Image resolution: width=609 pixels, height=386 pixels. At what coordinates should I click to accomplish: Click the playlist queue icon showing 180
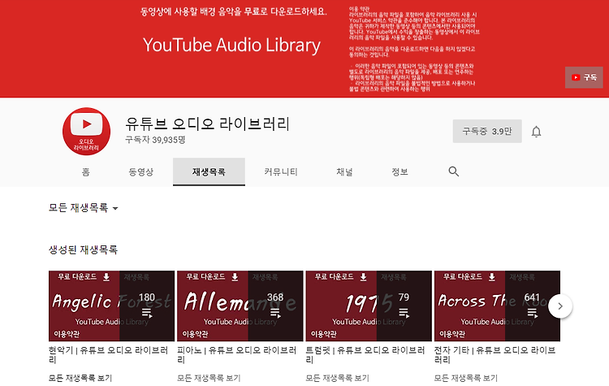point(147,313)
